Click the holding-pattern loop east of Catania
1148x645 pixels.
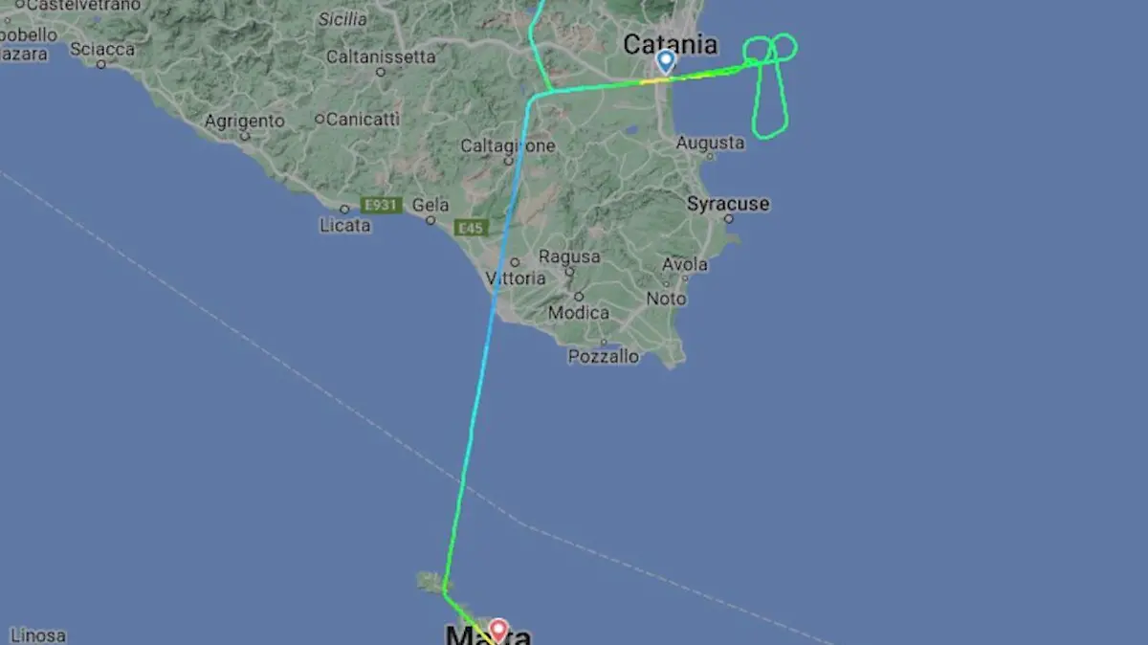pos(771,86)
